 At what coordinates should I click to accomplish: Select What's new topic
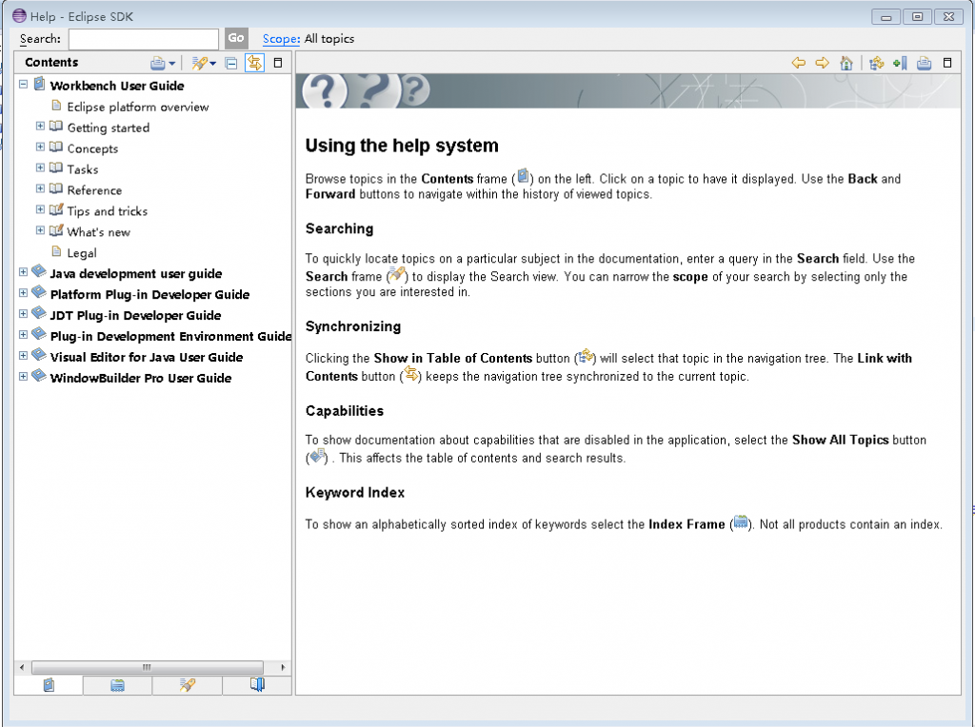point(98,232)
